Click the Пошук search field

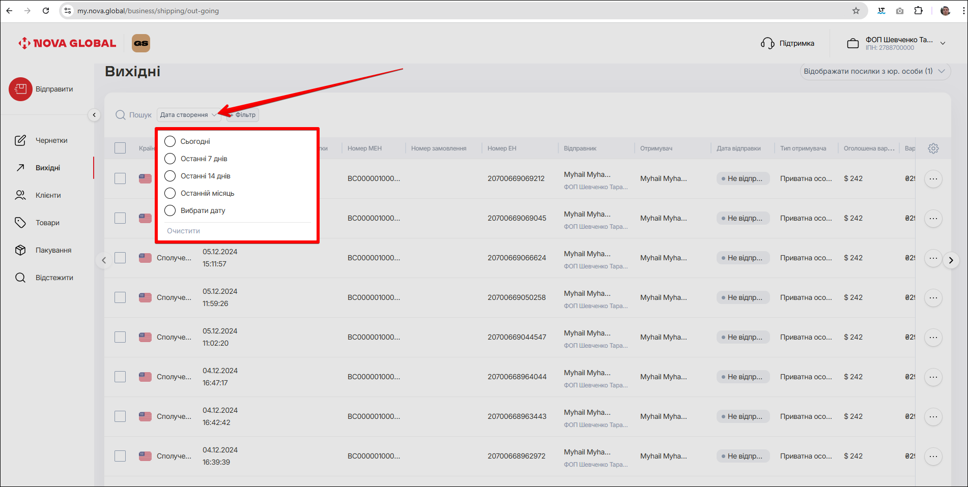[134, 115]
